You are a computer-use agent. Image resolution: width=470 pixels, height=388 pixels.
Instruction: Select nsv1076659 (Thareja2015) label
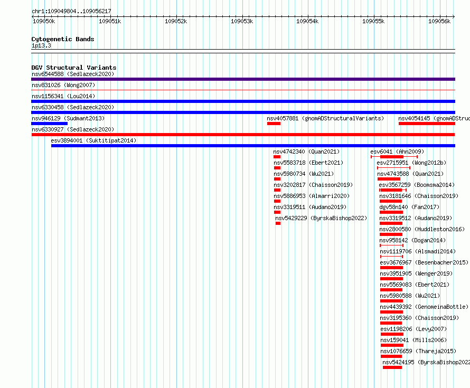(x=418, y=351)
